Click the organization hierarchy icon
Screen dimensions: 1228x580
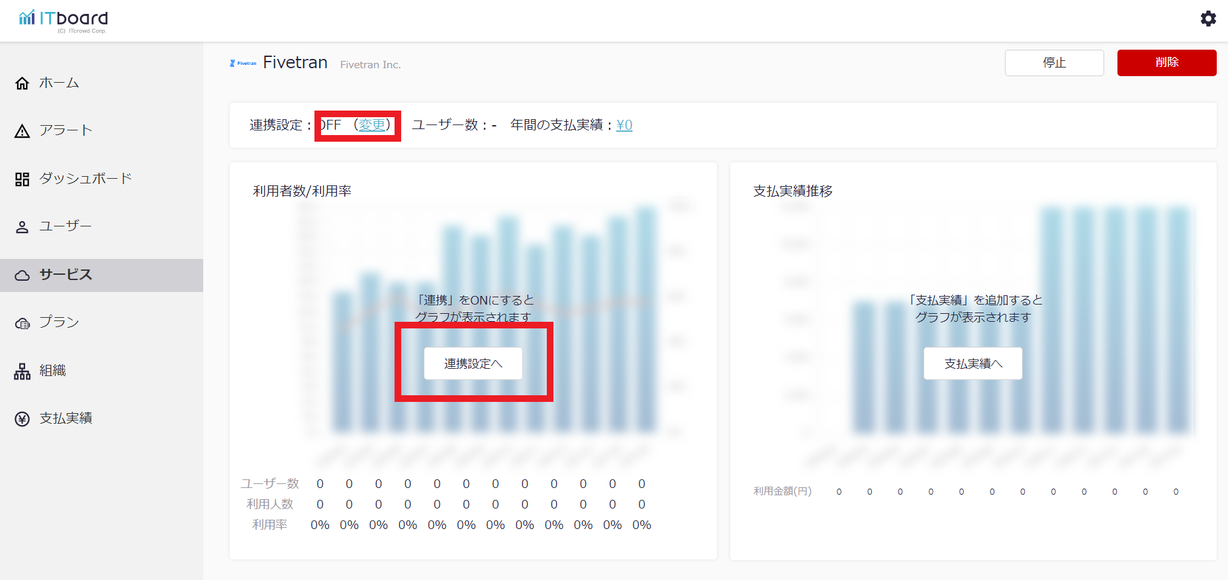click(23, 371)
